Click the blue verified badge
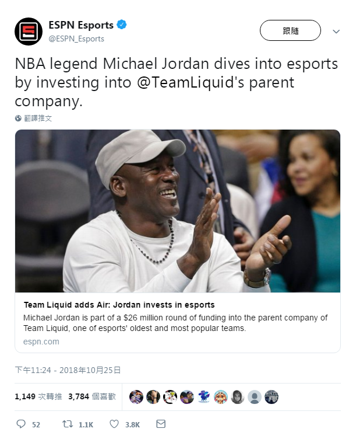This screenshot has width=356, height=439. coord(122,25)
